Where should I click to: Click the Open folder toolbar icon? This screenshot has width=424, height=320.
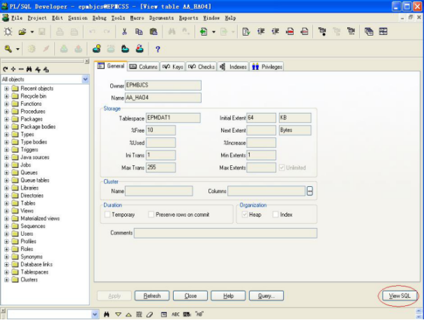pyautogui.click(x=22, y=32)
